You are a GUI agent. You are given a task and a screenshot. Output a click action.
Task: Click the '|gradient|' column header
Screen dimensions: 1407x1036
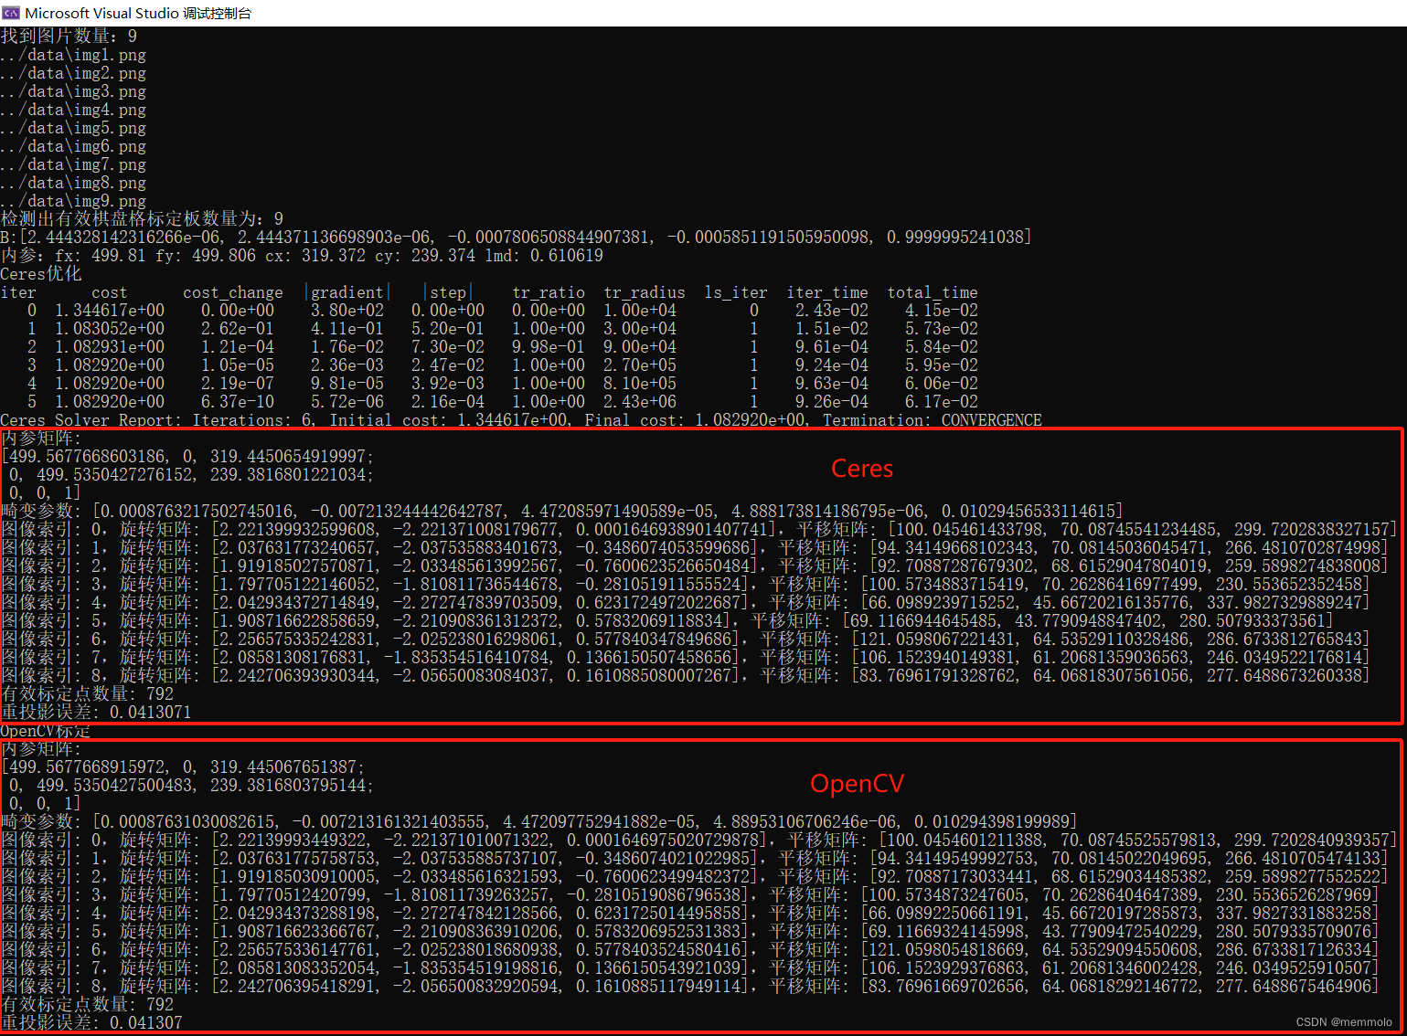[x=347, y=292]
